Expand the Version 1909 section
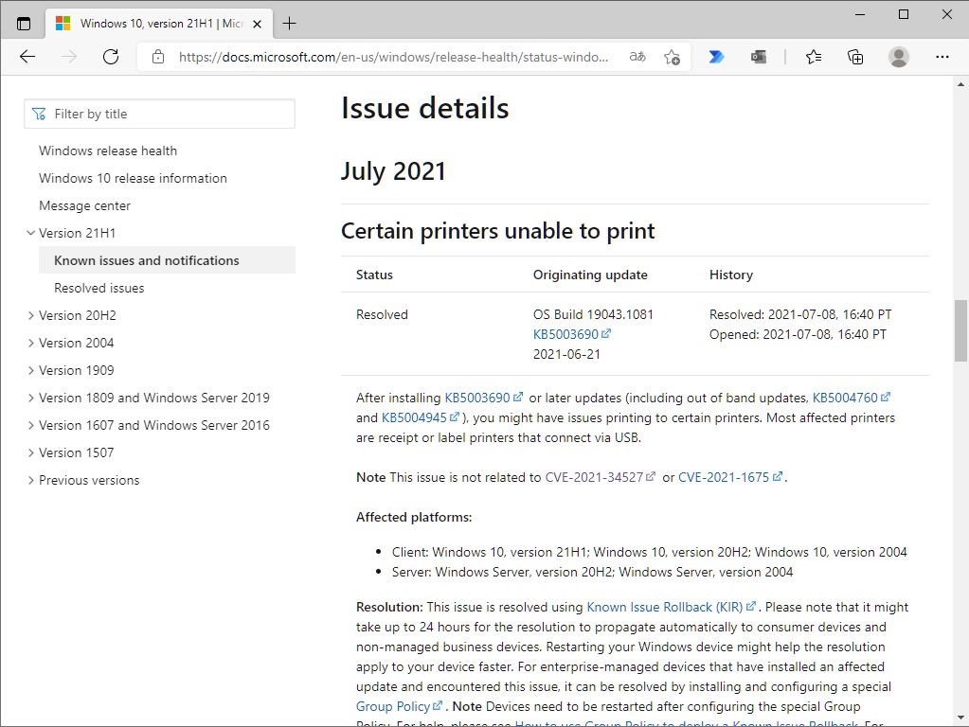The image size is (969, 727). (30, 371)
